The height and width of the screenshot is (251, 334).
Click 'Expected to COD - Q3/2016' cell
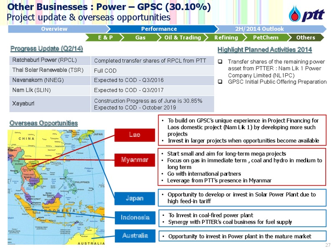(152, 80)
